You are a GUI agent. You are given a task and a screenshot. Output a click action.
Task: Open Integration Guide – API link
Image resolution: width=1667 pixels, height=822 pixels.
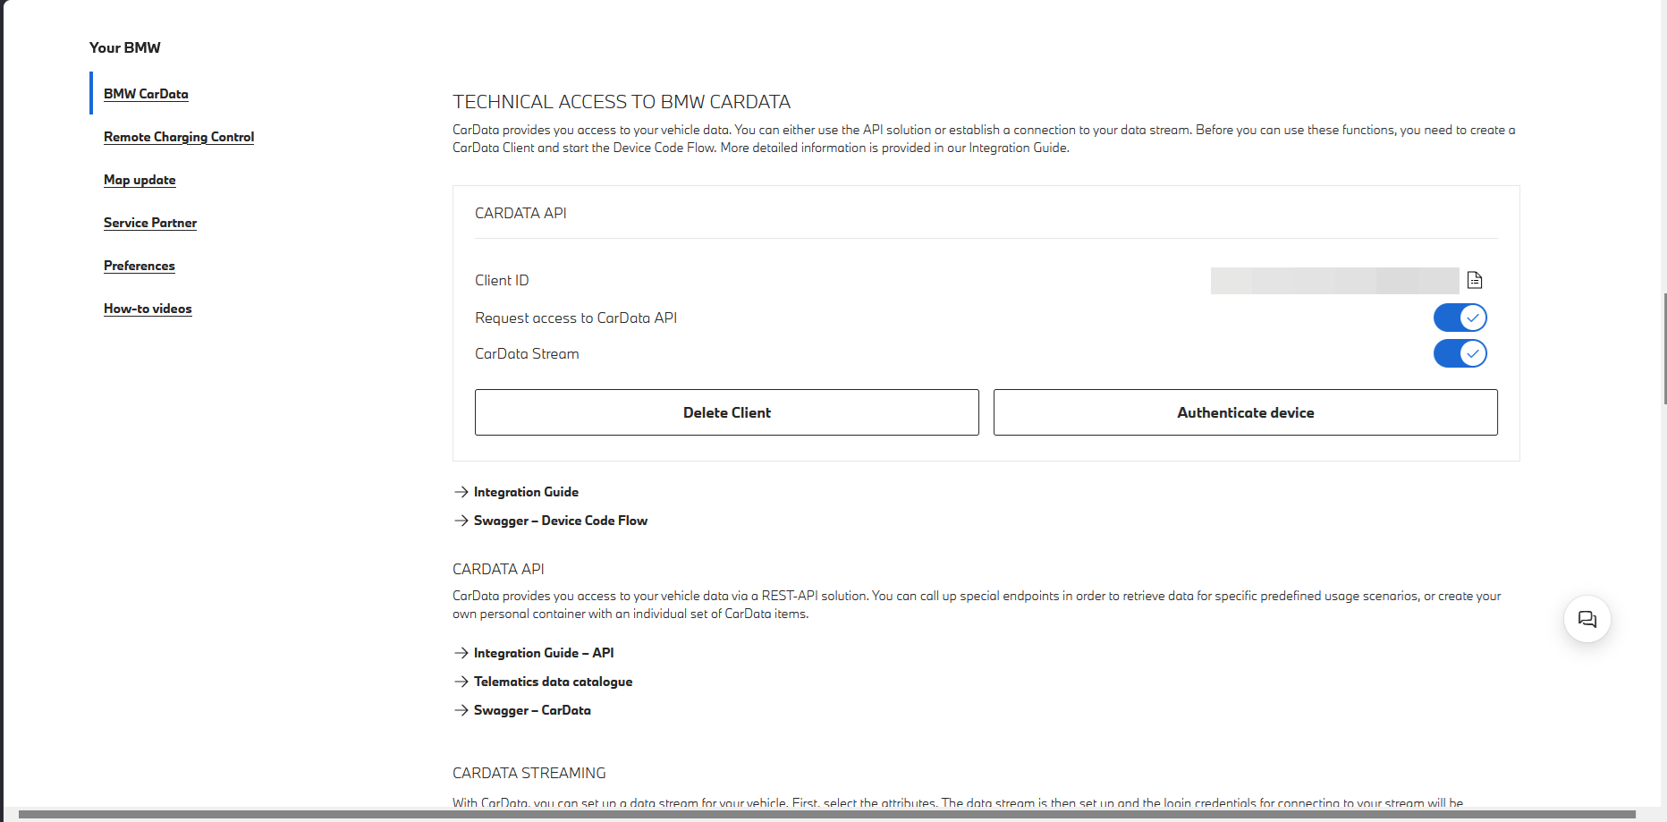[544, 653]
